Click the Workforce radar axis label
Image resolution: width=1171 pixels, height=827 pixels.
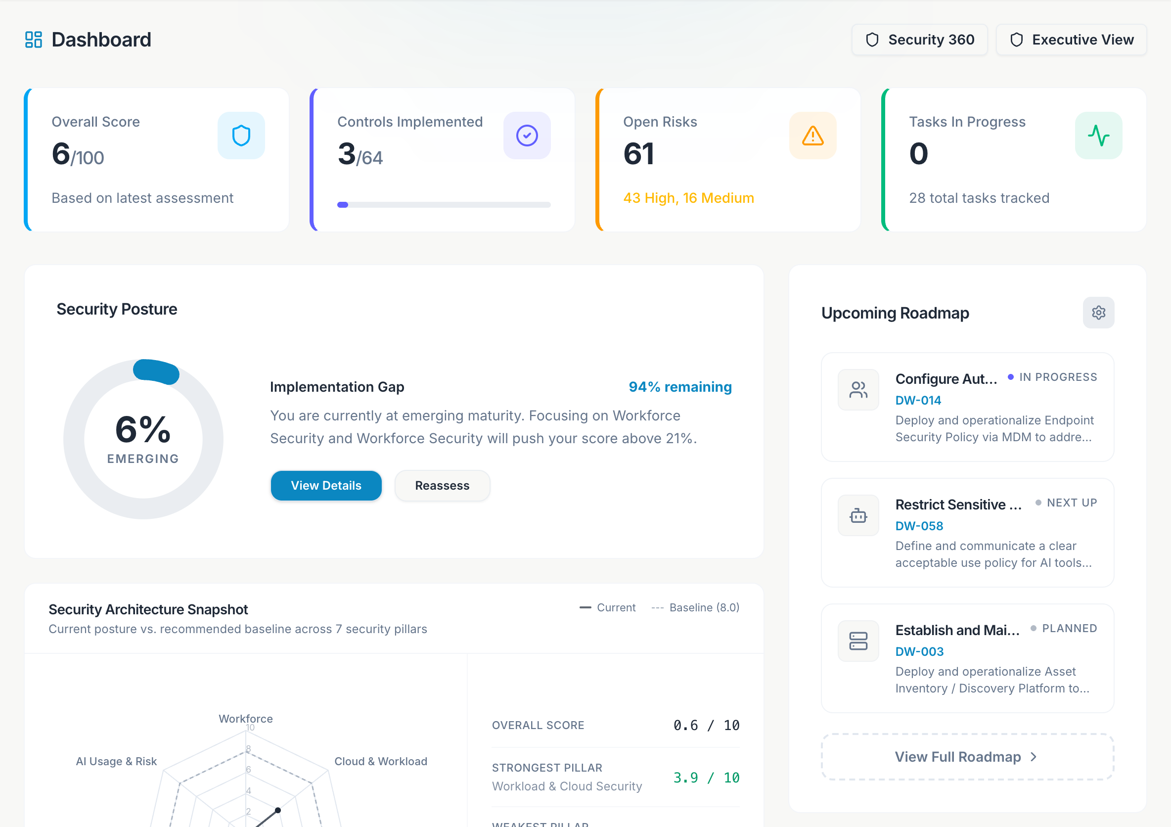tap(246, 719)
